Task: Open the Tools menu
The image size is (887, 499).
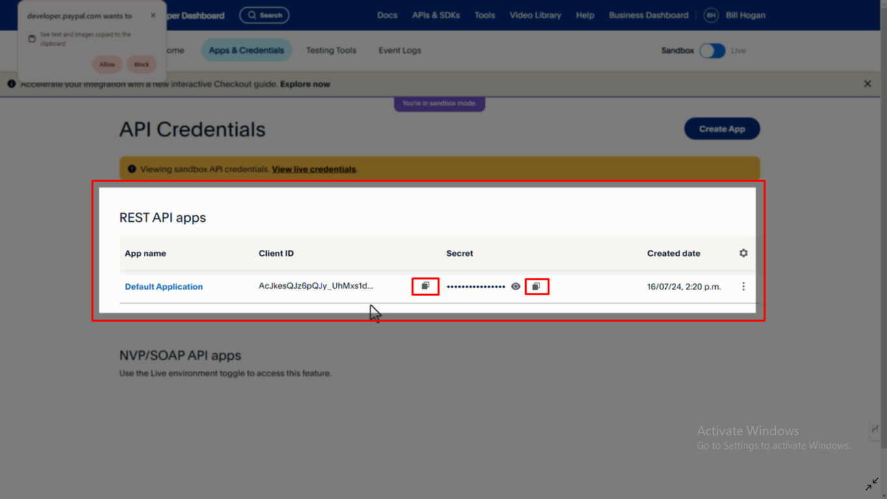Action: click(484, 15)
